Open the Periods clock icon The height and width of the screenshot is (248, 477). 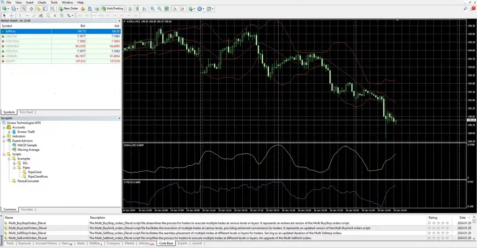199,8
